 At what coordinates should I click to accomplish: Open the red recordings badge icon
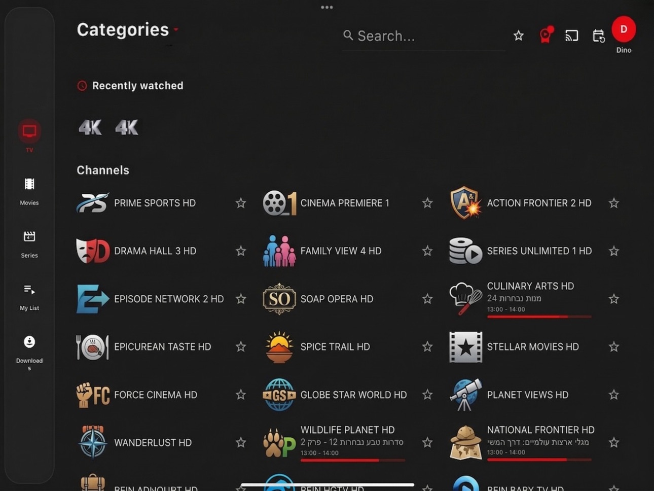(546, 35)
